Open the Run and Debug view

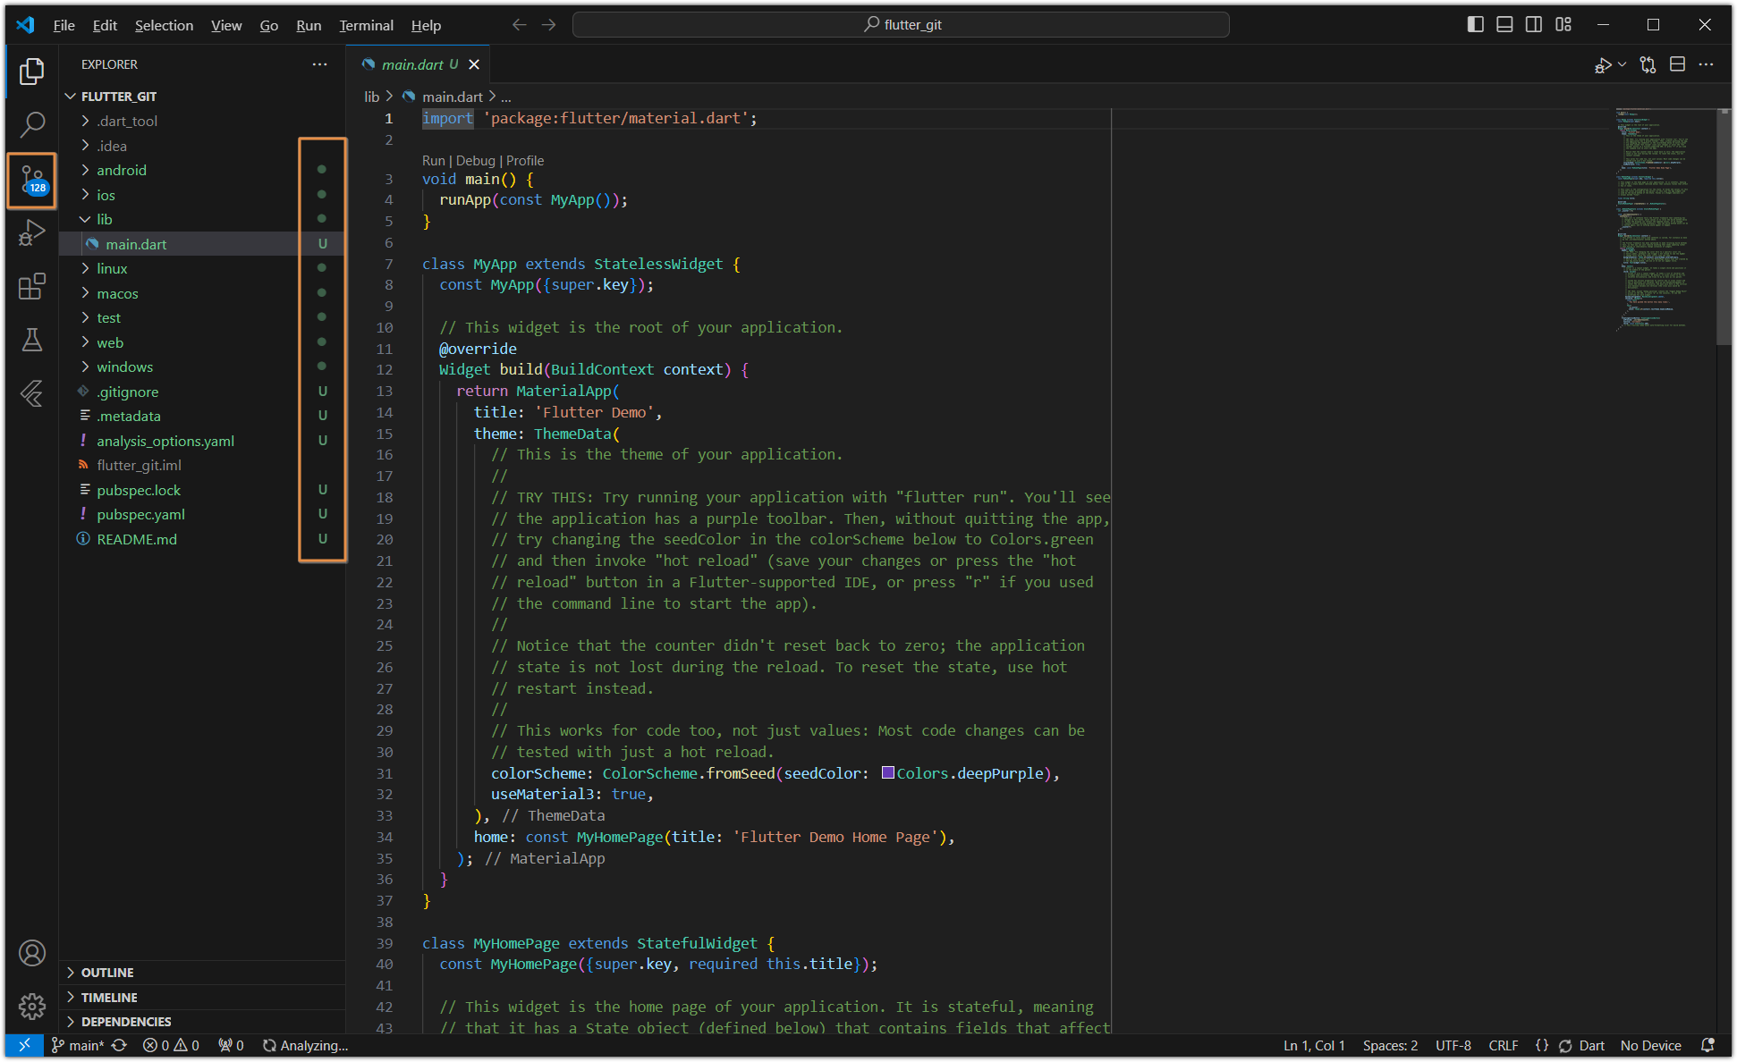(x=32, y=232)
